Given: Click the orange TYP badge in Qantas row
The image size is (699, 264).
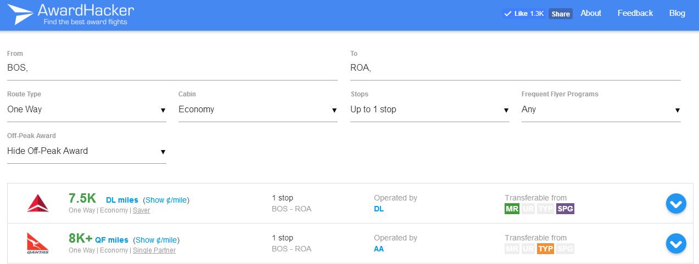Looking at the screenshot, I should [x=546, y=249].
